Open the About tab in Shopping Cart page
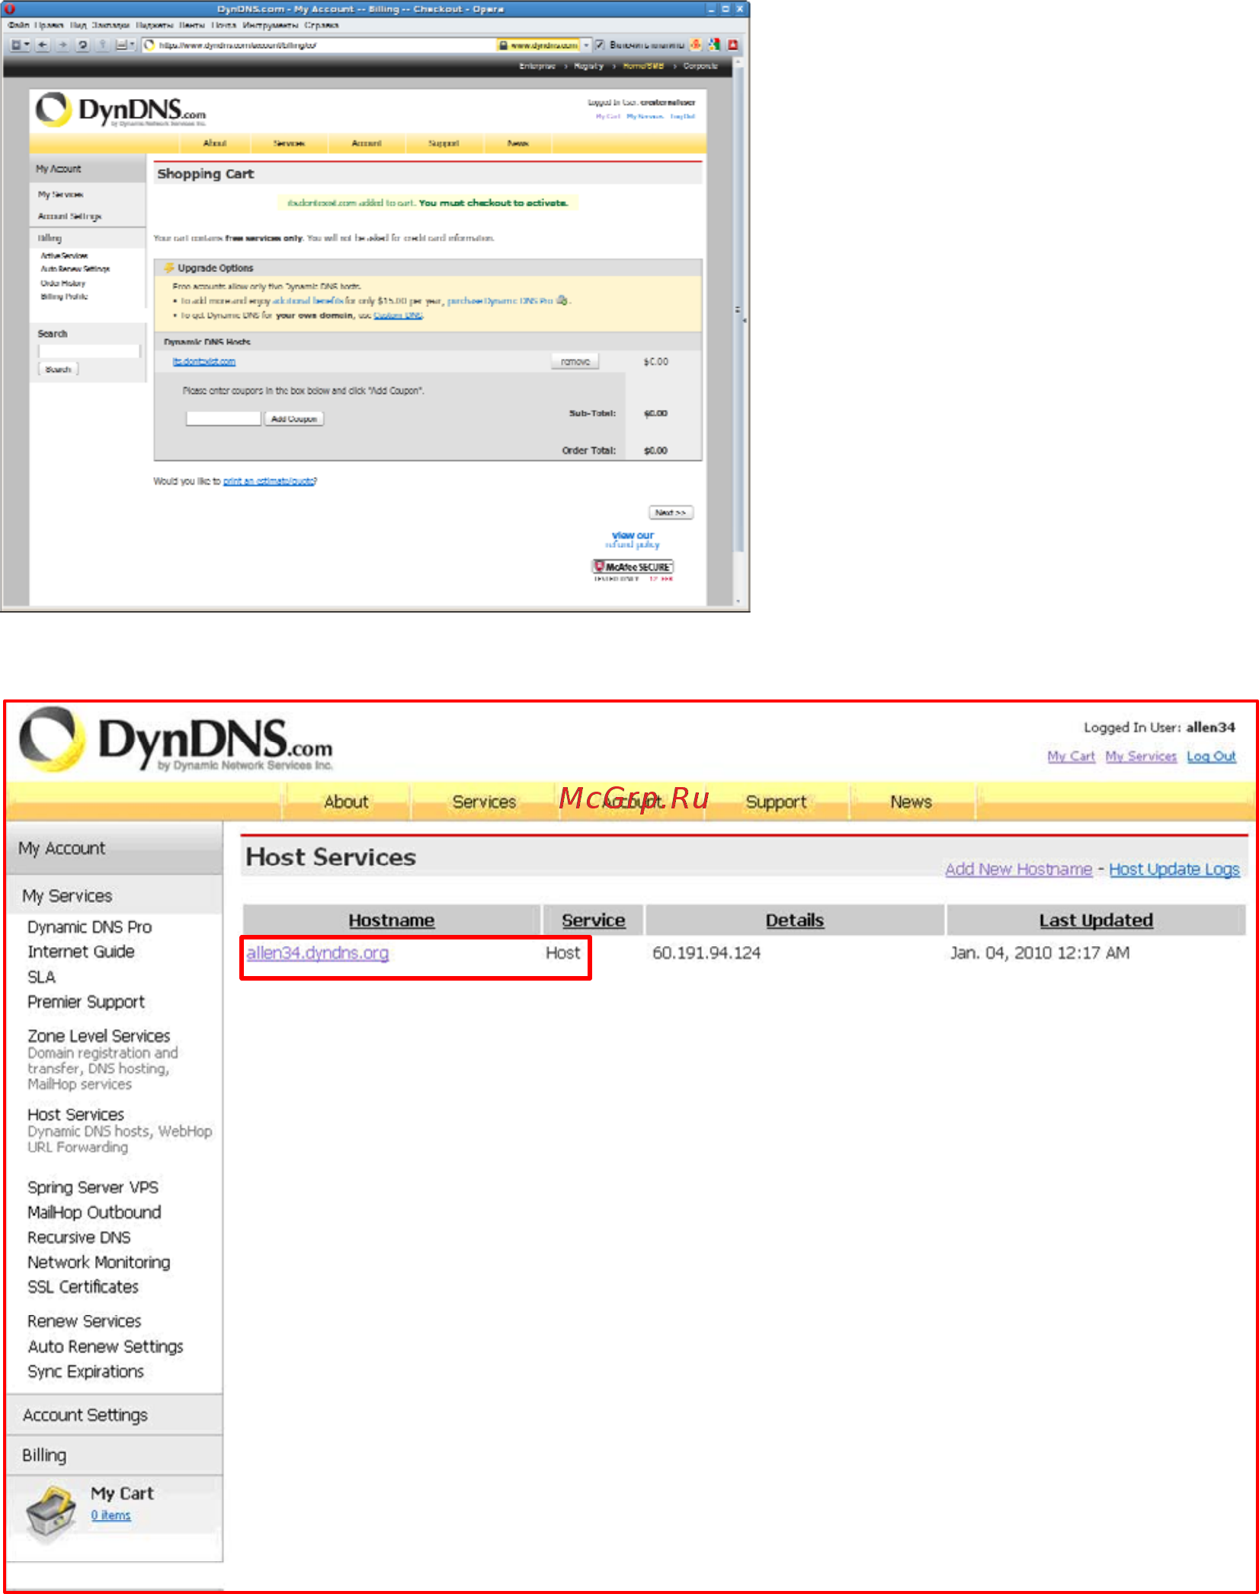The image size is (1259, 1594). (214, 143)
